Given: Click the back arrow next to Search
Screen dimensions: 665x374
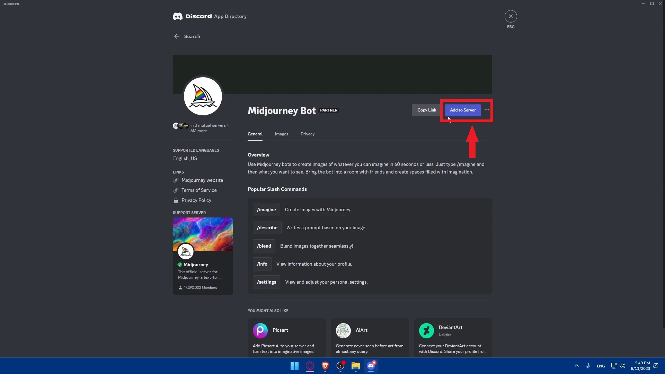Looking at the screenshot, I should pos(177,36).
